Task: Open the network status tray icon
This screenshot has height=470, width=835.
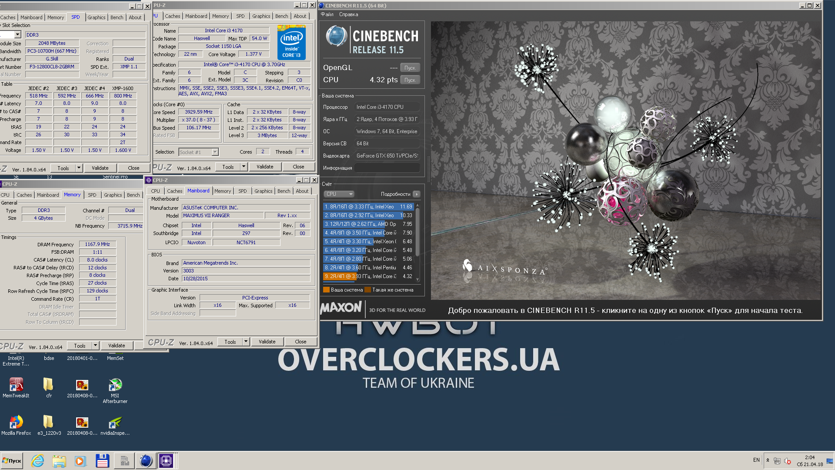Action: click(x=777, y=460)
